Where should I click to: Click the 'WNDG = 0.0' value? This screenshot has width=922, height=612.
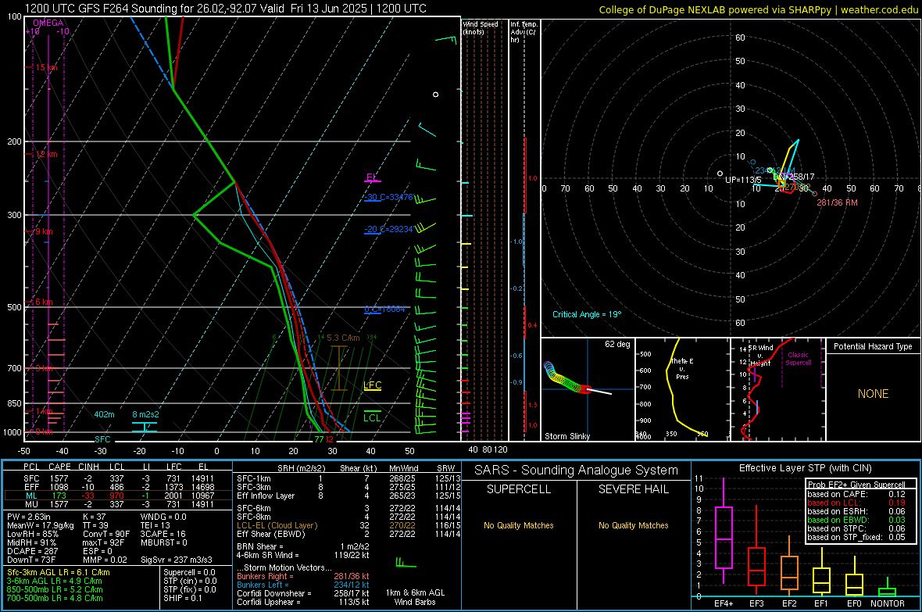pyautogui.click(x=163, y=517)
